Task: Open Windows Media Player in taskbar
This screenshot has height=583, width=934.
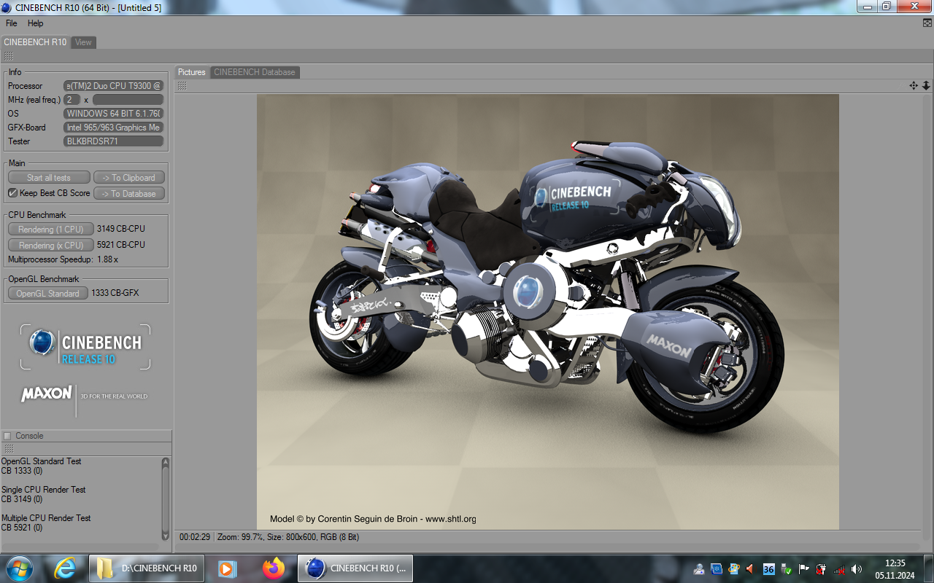Action: (x=227, y=568)
